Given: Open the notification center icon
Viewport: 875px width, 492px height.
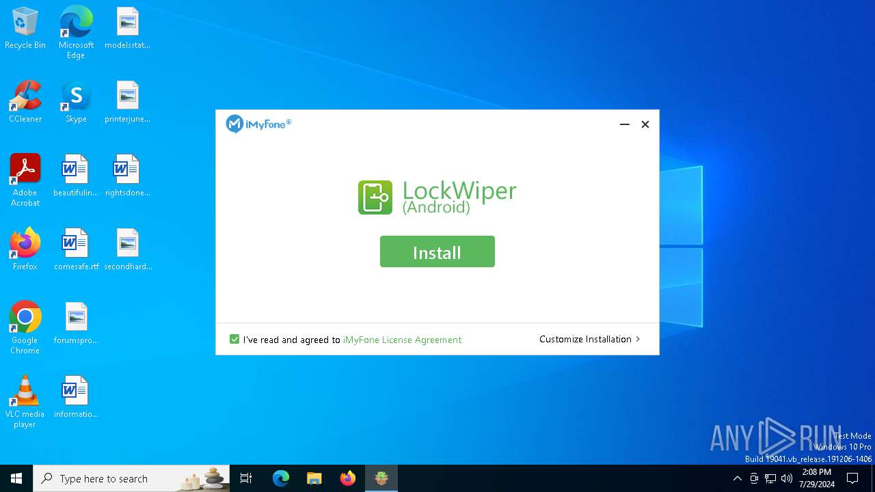Looking at the screenshot, I should tap(852, 478).
